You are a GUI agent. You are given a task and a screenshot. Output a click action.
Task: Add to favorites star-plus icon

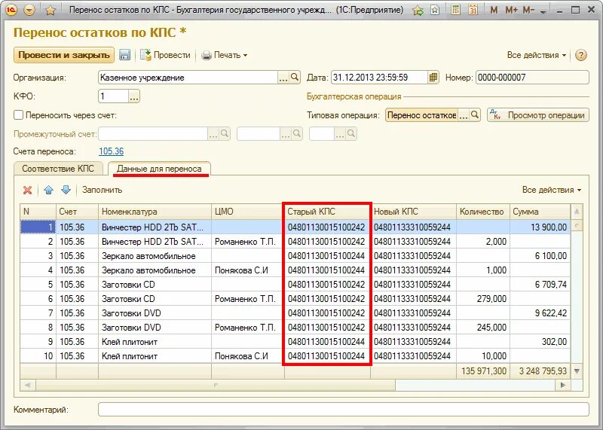[418, 11]
